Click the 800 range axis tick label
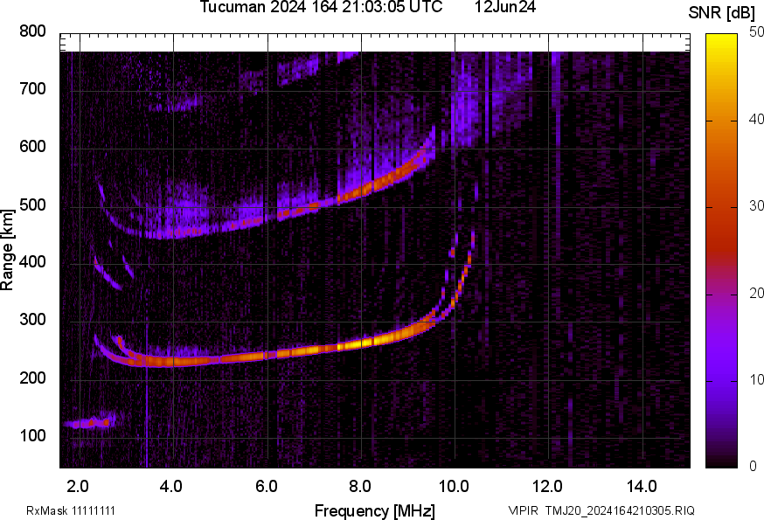The width and height of the screenshot is (764, 520). tap(32, 31)
